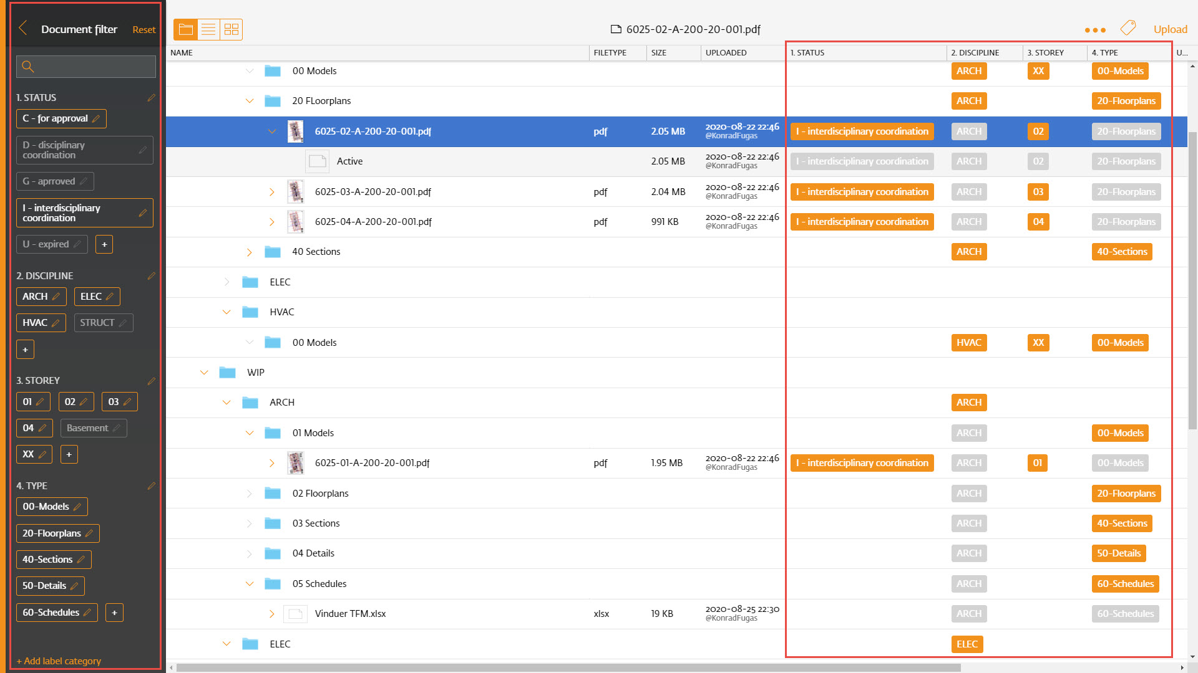
Task: Click the 40 Sections folder icon
Action: coord(273,252)
